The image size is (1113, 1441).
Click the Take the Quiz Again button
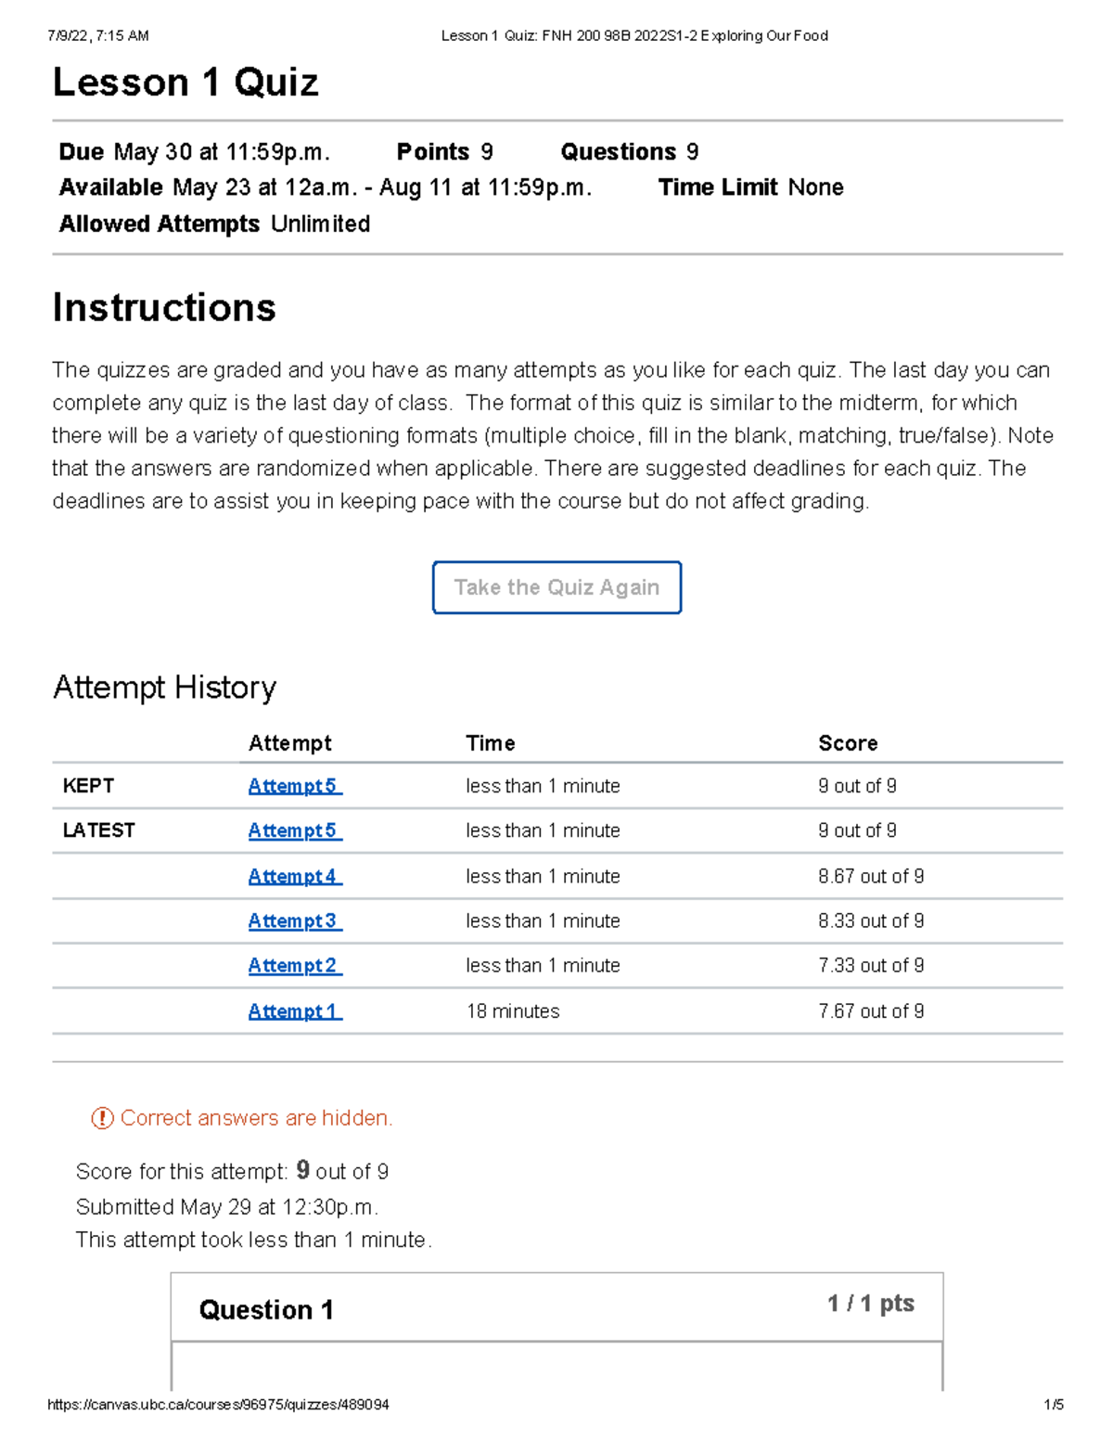click(556, 586)
